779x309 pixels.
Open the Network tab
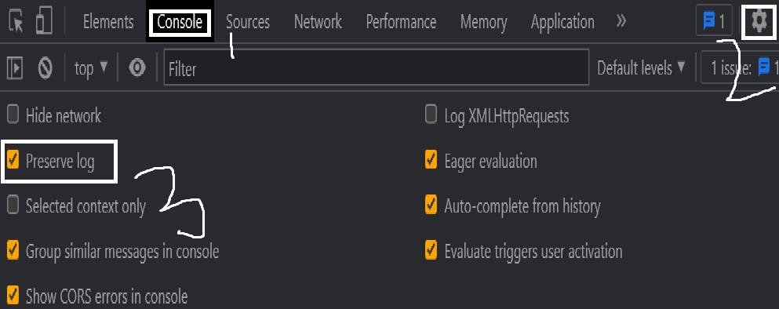tap(318, 22)
